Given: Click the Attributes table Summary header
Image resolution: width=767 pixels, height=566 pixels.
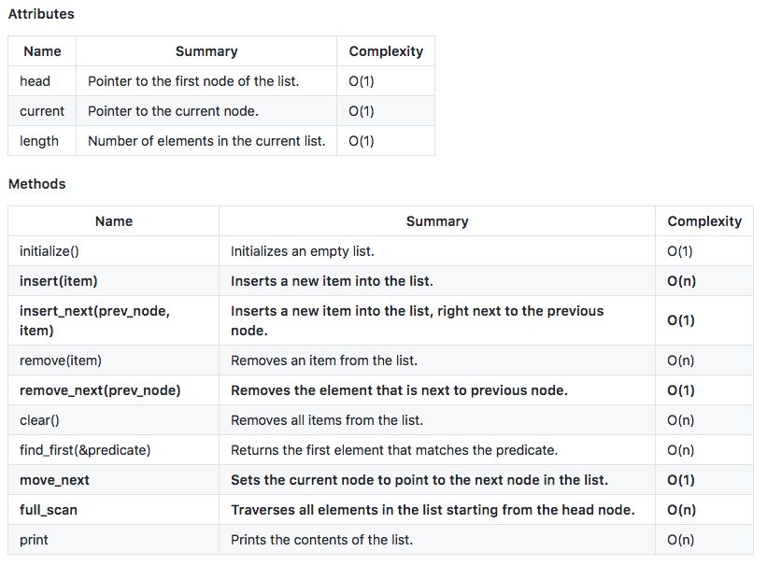Looking at the screenshot, I should point(206,50).
